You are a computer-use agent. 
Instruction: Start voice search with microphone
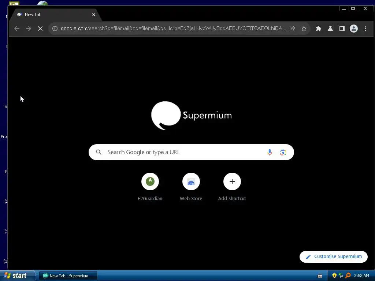270,152
